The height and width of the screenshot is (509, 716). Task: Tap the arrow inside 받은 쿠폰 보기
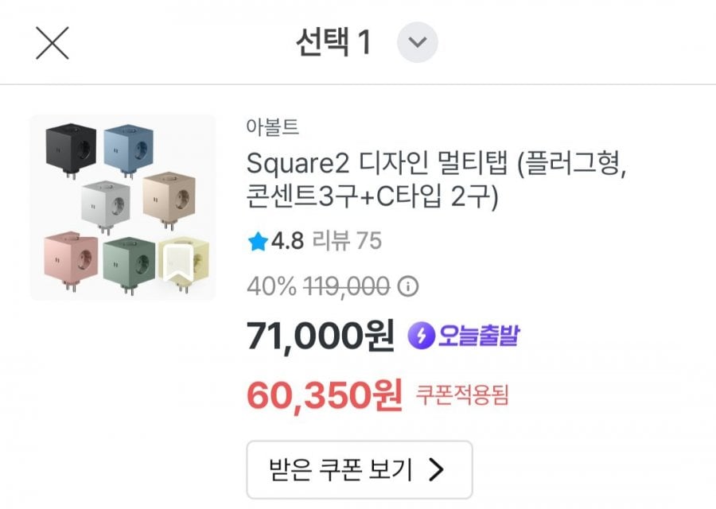click(x=436, y=470)
